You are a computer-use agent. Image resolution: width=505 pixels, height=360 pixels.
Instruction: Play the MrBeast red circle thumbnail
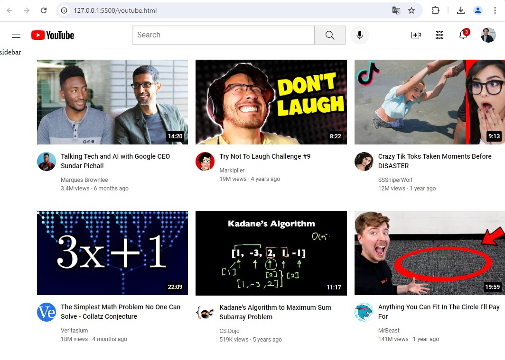[x=430, y=253]
